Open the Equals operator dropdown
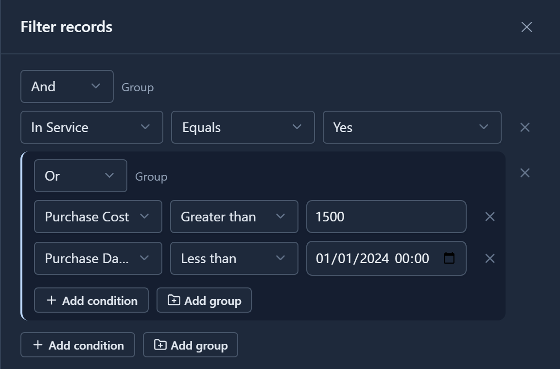560x369 pixels. point(243,127)
